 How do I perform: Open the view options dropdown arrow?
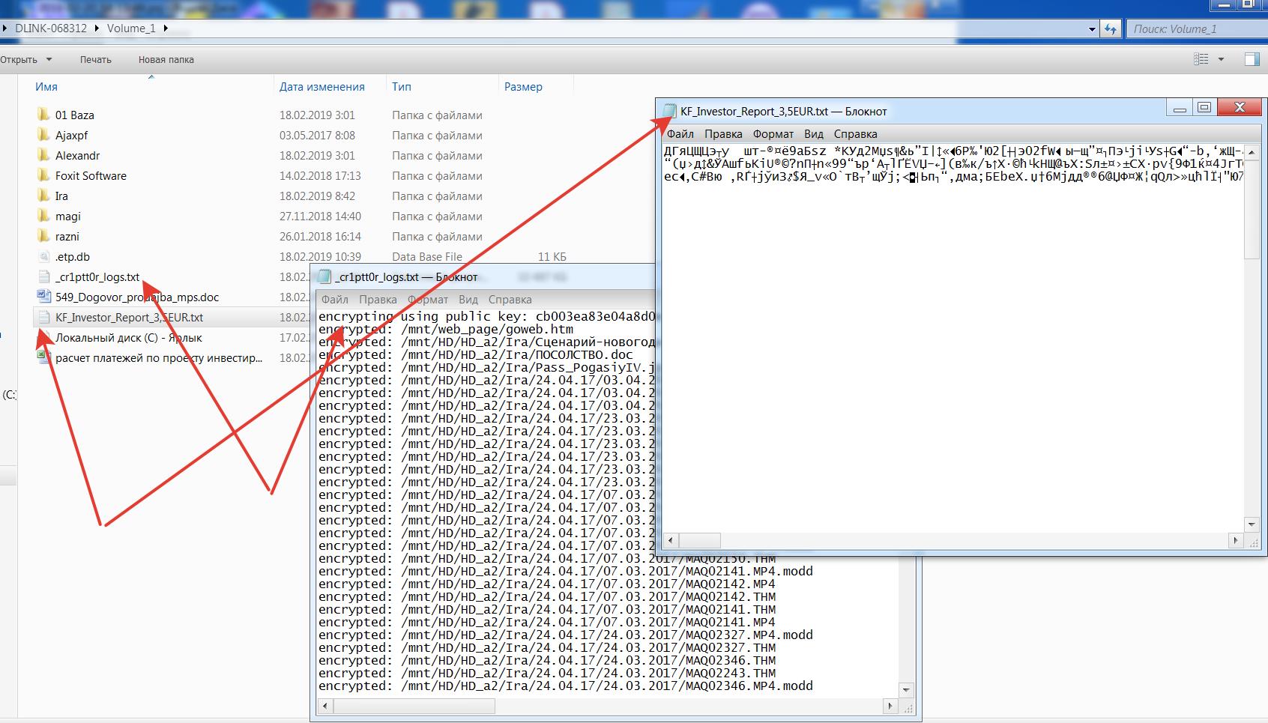coord(1221,59)
